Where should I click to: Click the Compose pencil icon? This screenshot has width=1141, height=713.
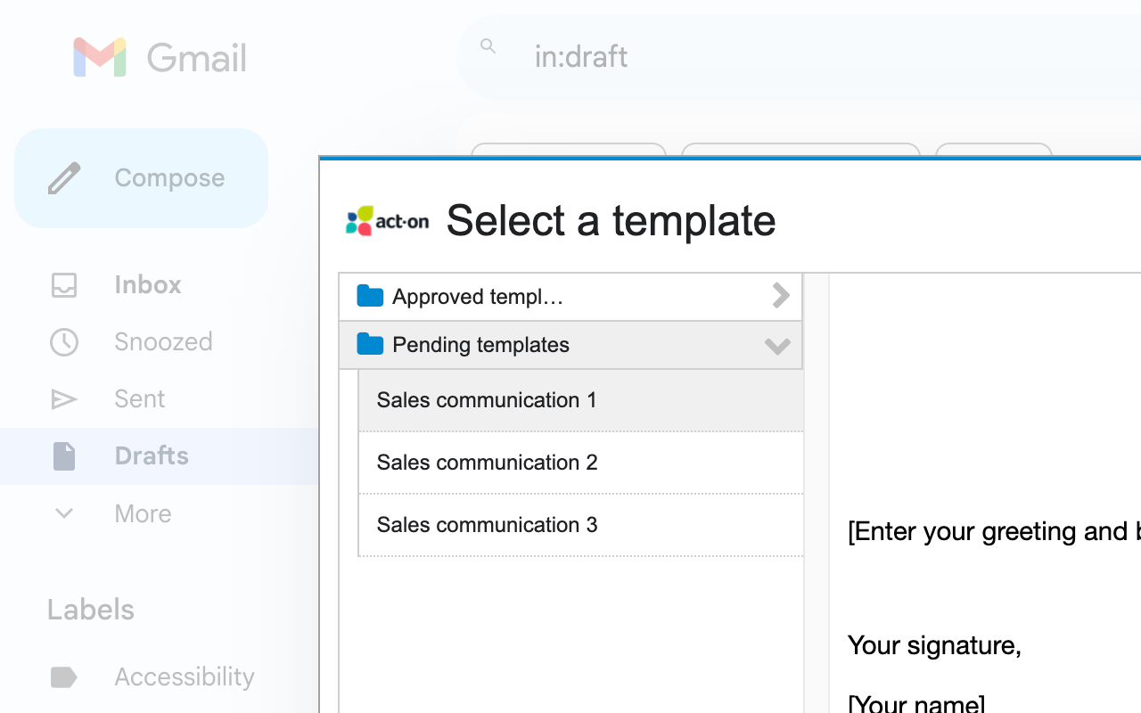tap(64, 178)
